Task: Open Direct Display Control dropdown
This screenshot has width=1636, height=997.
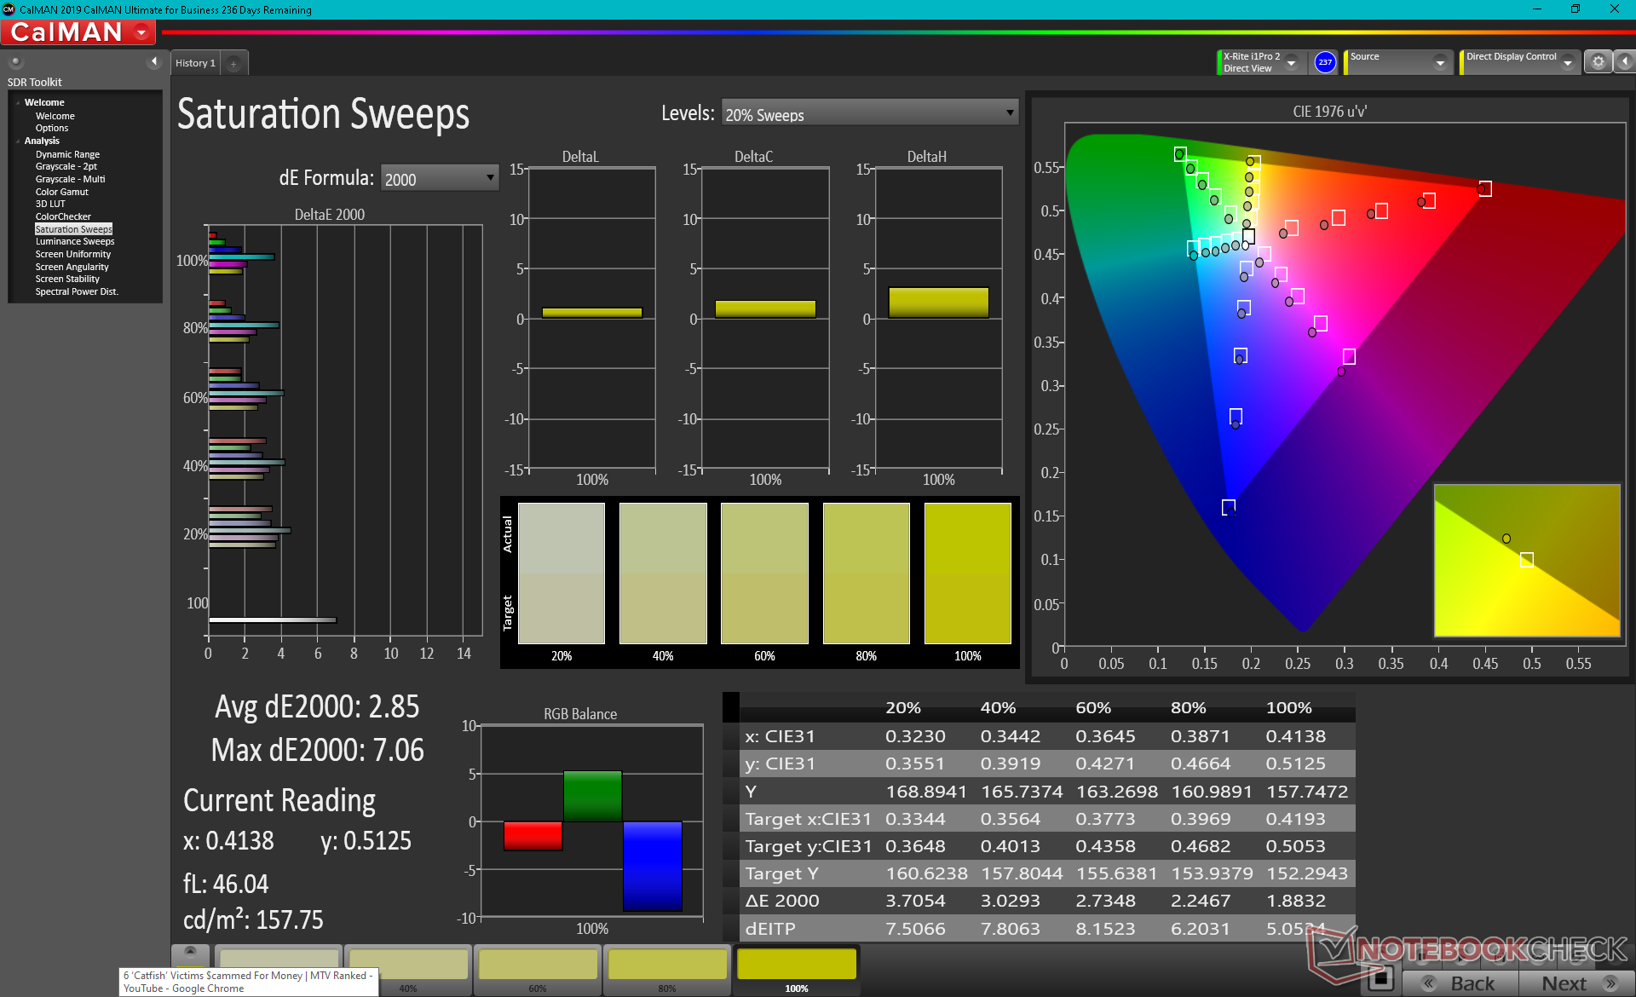Action: (1566, 62)
